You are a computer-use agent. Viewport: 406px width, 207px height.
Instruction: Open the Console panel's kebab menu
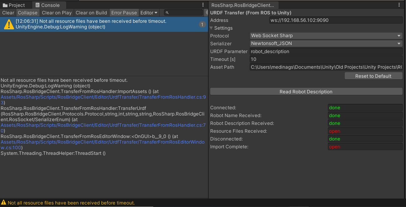pyautogui.click(x=203, y=4)
